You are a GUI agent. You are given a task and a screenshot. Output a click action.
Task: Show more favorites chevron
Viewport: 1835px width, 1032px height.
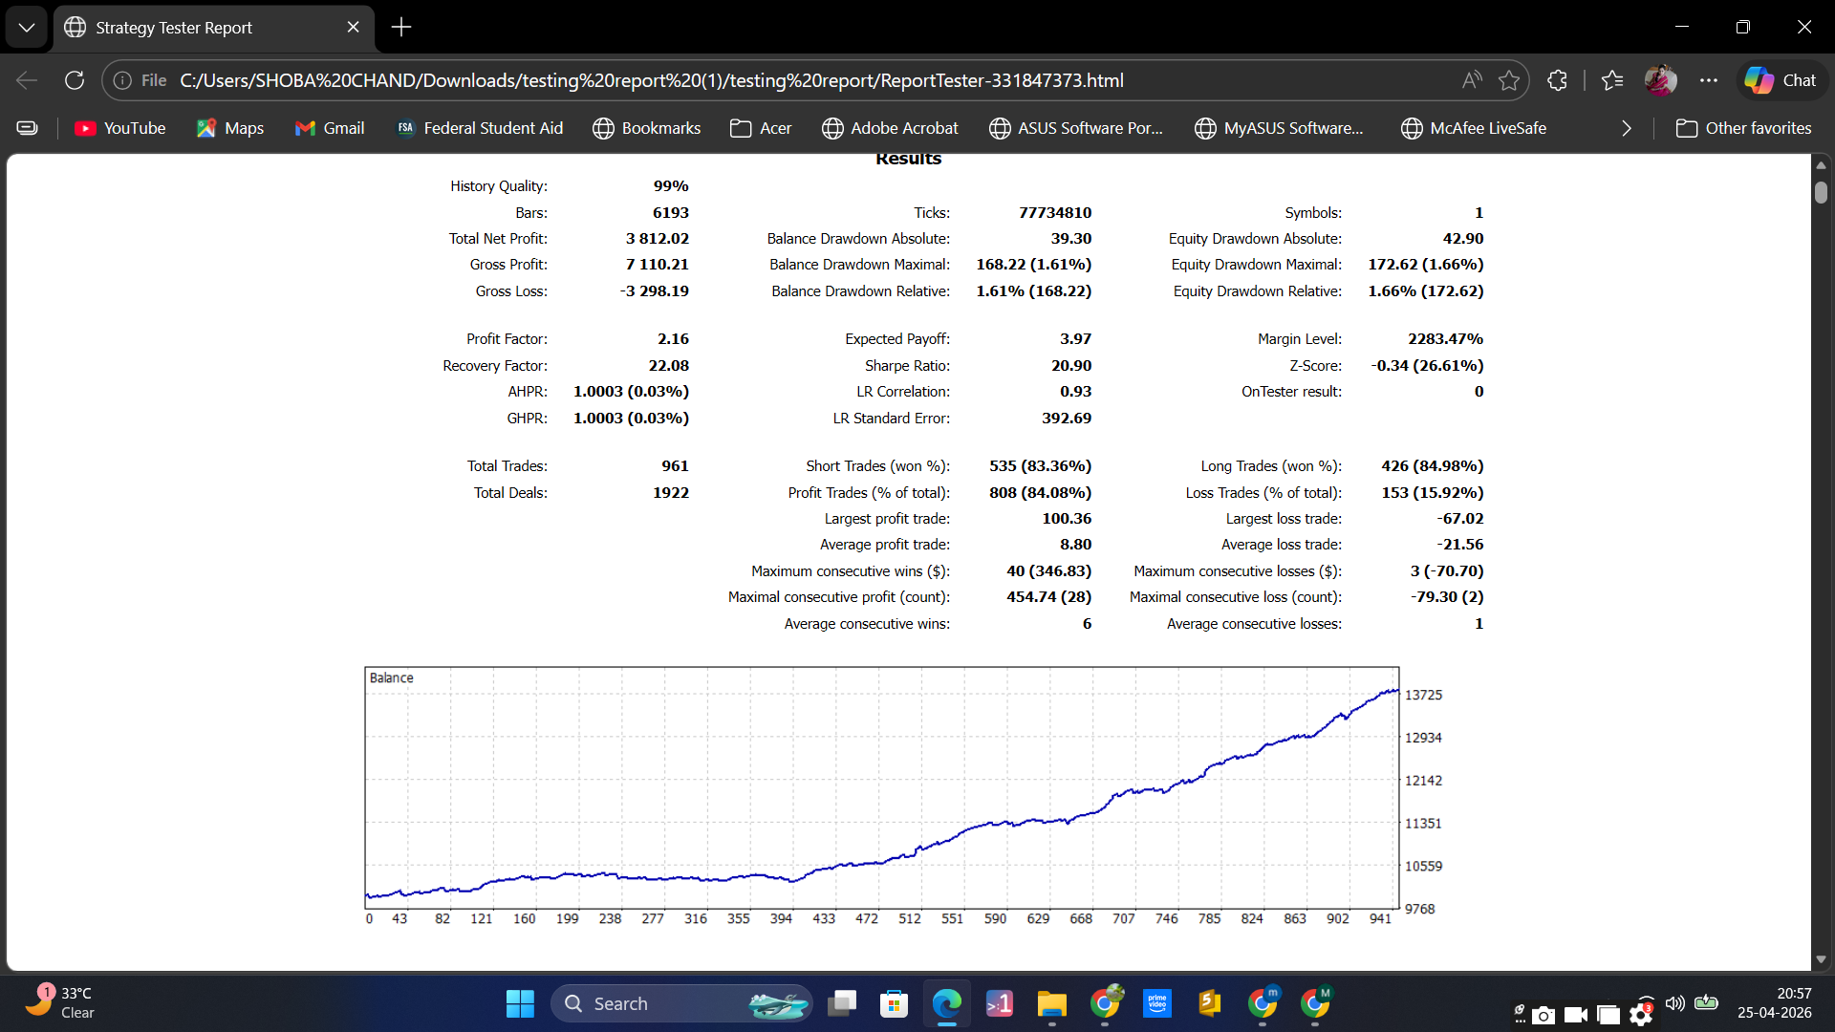point(1627,128)
